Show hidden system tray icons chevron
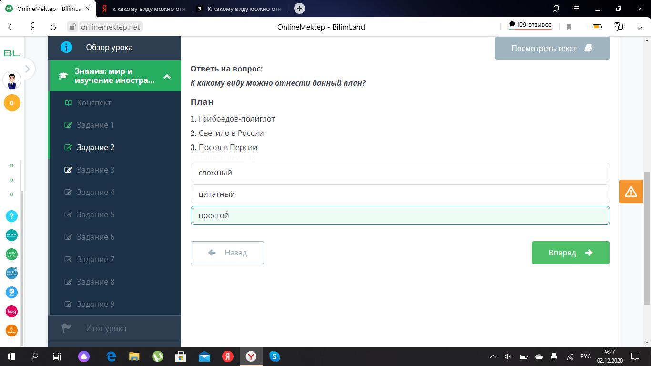The width and height of the screenshot is (651, 366). pyautogui.click(x=493, y=356)
